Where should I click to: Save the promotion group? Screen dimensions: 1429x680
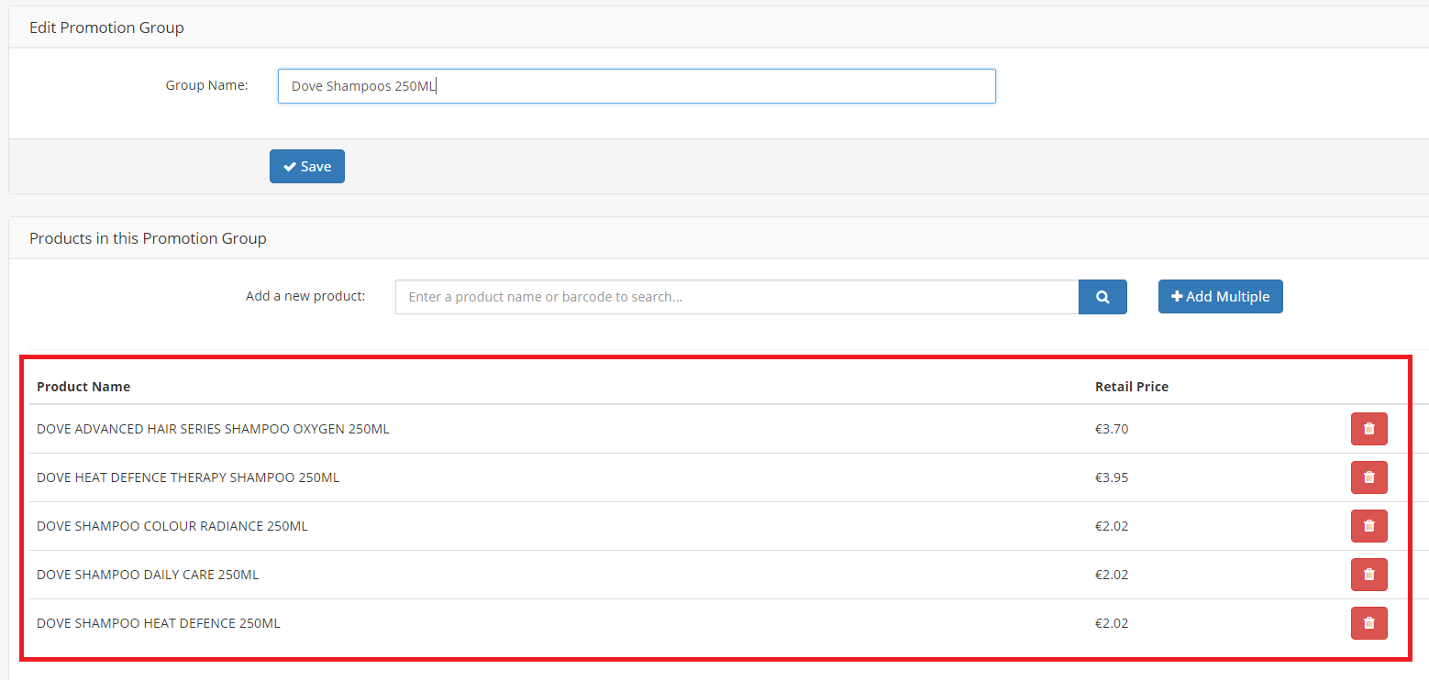click(x=307, y=167)
